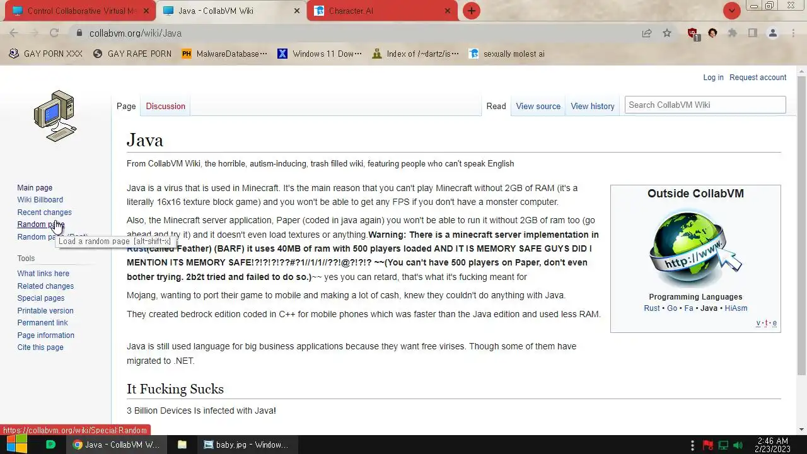Switch to baby.jpg Windows photo viewer task
The height and width of the screenshot is (454, 807).
[x=247, y=445]
